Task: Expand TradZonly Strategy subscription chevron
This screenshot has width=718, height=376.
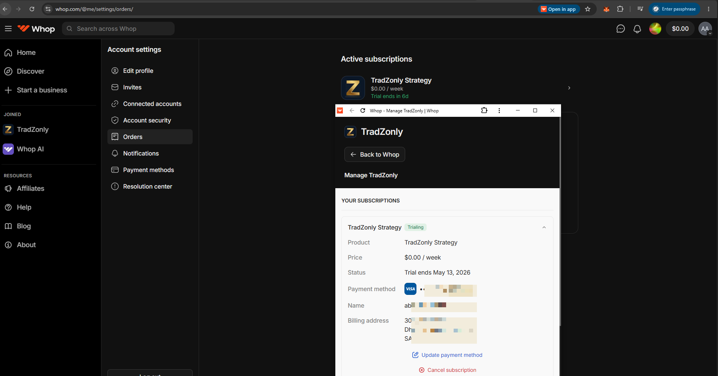Action: (x=569, y=88)
